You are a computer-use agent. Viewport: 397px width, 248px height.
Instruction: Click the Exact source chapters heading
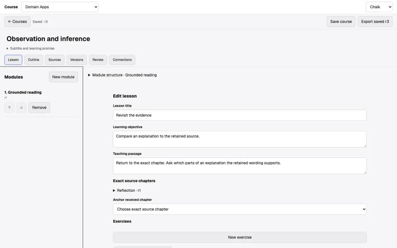pyautogui.click(x=134, y=181)
